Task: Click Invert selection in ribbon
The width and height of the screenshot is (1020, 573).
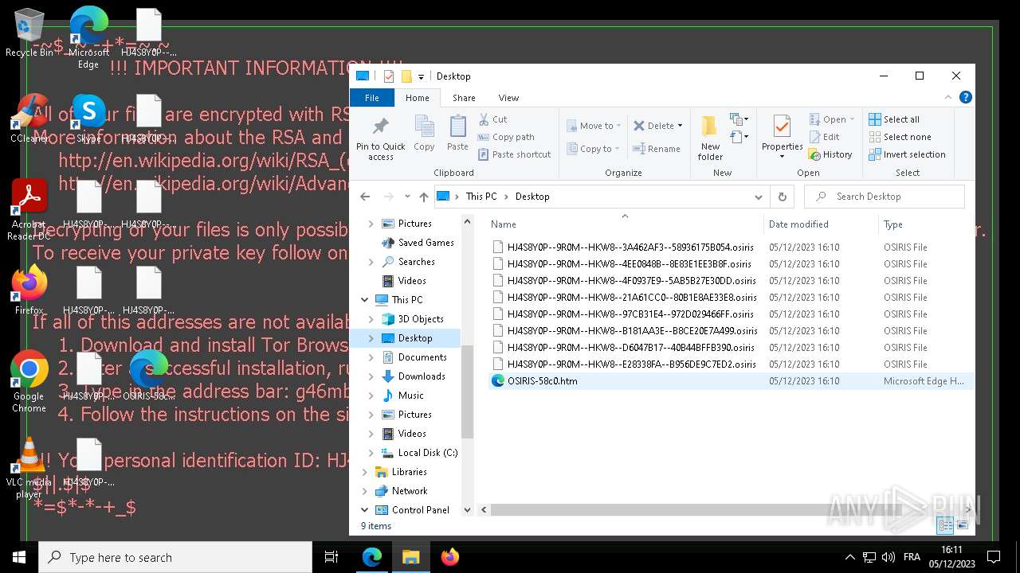Action: (x=907, y=154)
